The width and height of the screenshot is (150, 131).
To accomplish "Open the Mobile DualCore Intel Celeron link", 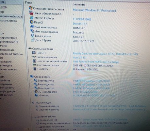I will point(105,54).
